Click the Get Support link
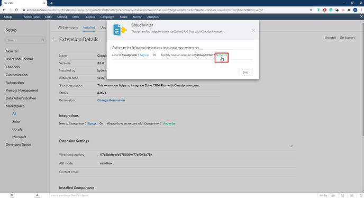Viewport: 364px width, 198px height. pos(347,38)
